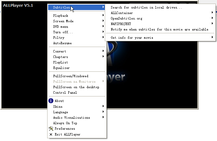This screenshot has height=141, width=217.
Task: Click the Preferences tools icon
Action: point(51,128)
